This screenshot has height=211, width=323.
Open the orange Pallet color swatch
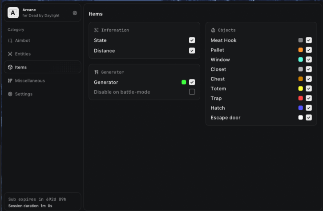tap(301, 50)
